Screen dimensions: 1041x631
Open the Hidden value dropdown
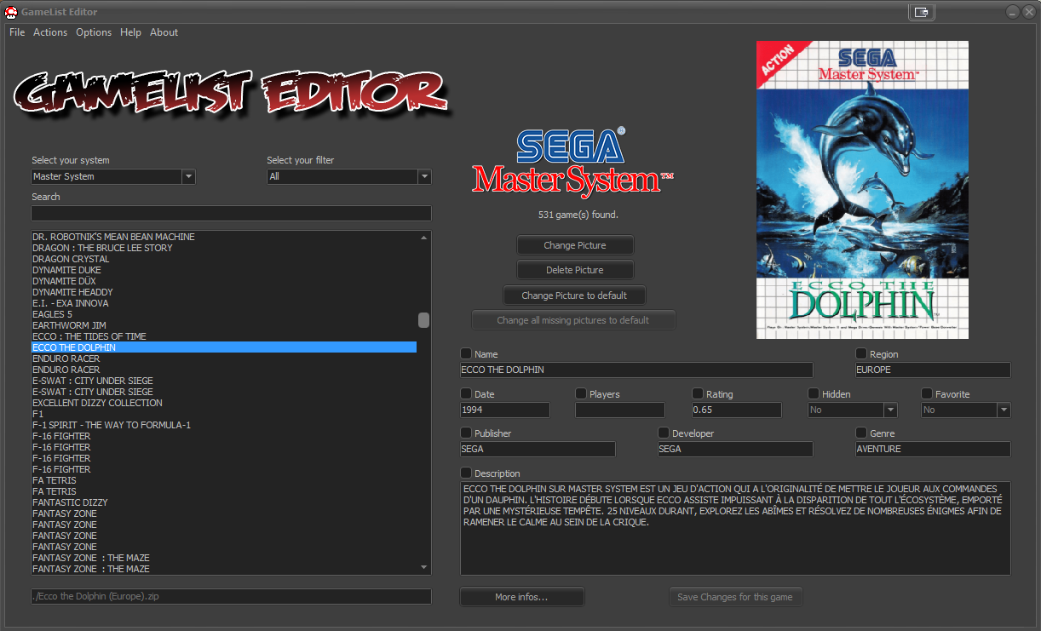(852, 410)
